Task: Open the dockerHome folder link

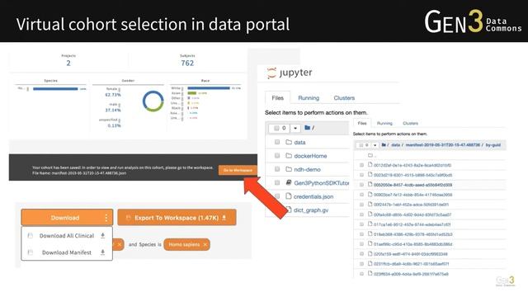Action: pos(310,156)
